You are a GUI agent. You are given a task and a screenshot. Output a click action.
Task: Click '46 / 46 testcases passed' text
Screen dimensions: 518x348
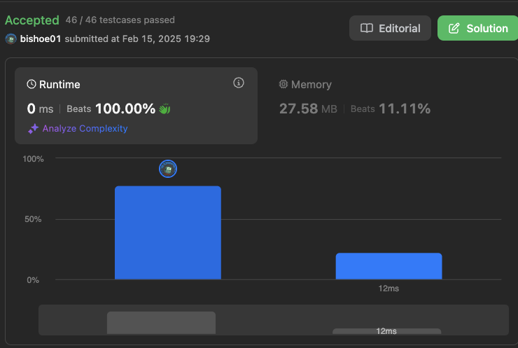(x=120, y=20)
